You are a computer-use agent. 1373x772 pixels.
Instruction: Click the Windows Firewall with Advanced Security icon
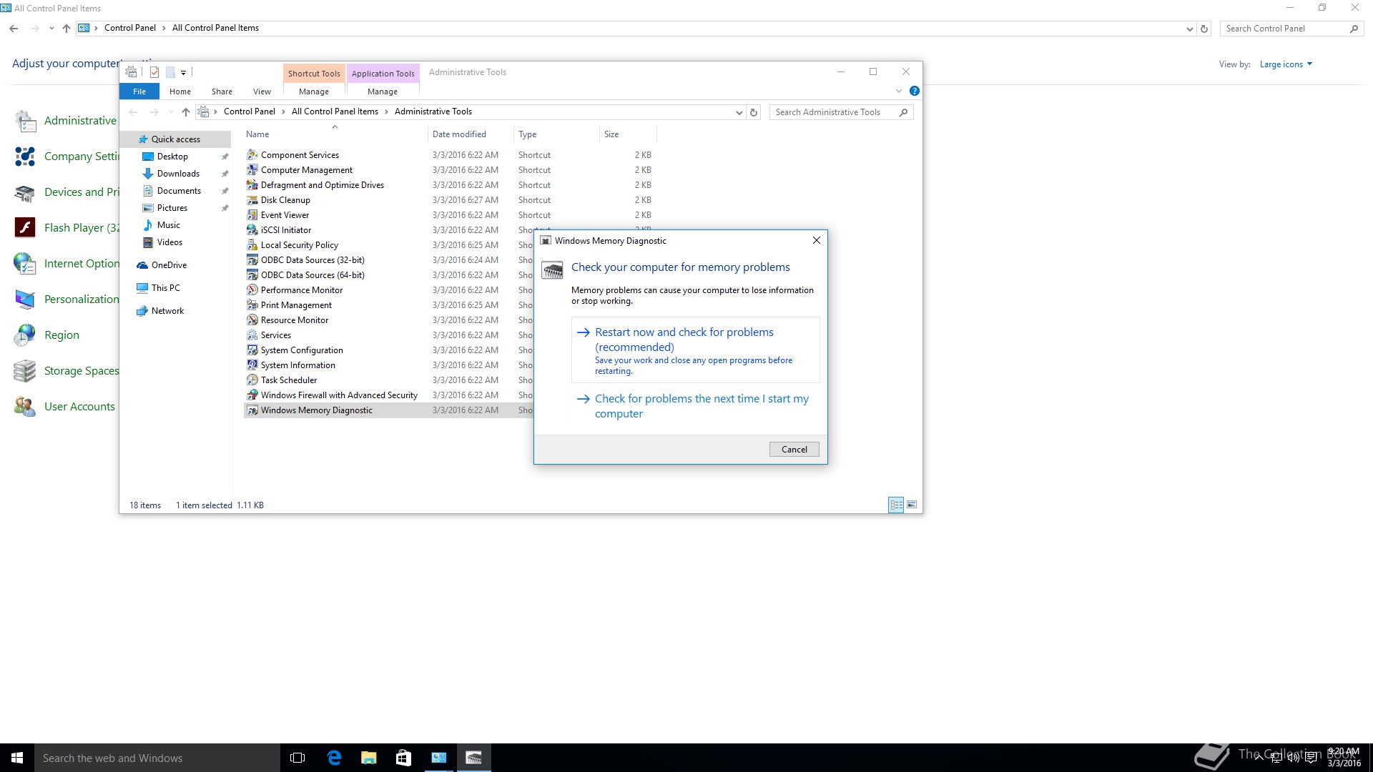click(252, 395)
